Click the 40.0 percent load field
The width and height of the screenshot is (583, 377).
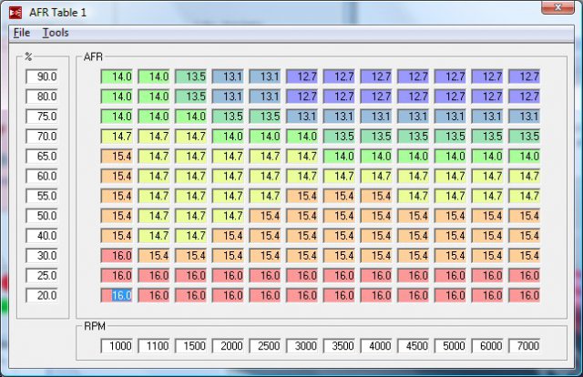pyautogui.click(x=43, y=236)
